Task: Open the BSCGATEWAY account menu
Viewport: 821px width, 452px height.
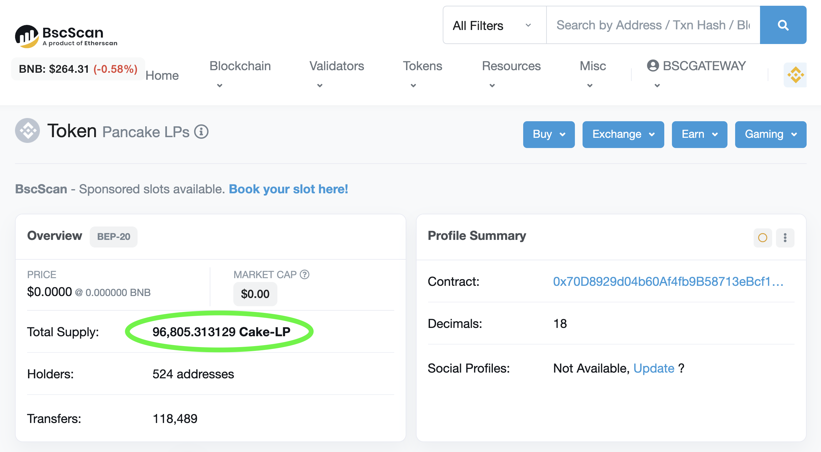Action: [696, 75]
